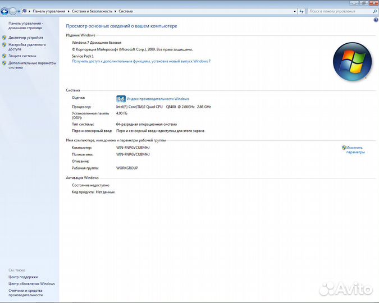The height and width of the screenshot is (303, 379).
Task: Click shield icon beside Диспетчер устройств
Action: click(4, 38)
